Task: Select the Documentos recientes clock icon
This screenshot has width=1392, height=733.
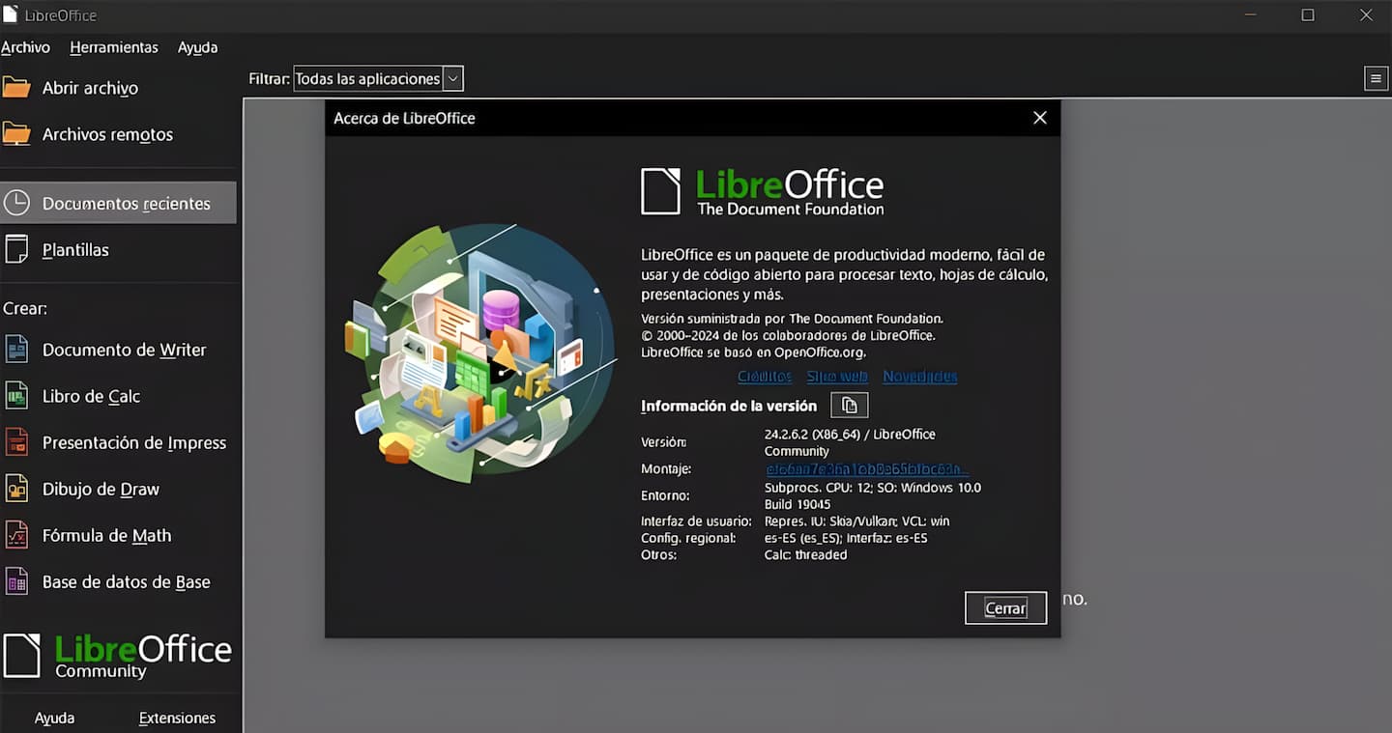Action: pos(16,204)
